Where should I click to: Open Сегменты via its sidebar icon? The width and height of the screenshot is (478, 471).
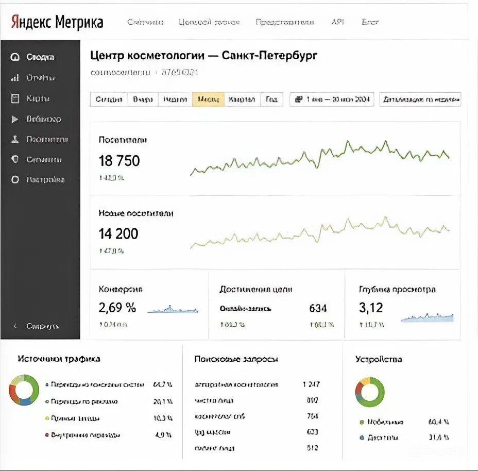pyautogui.click(x=15, y=160)
